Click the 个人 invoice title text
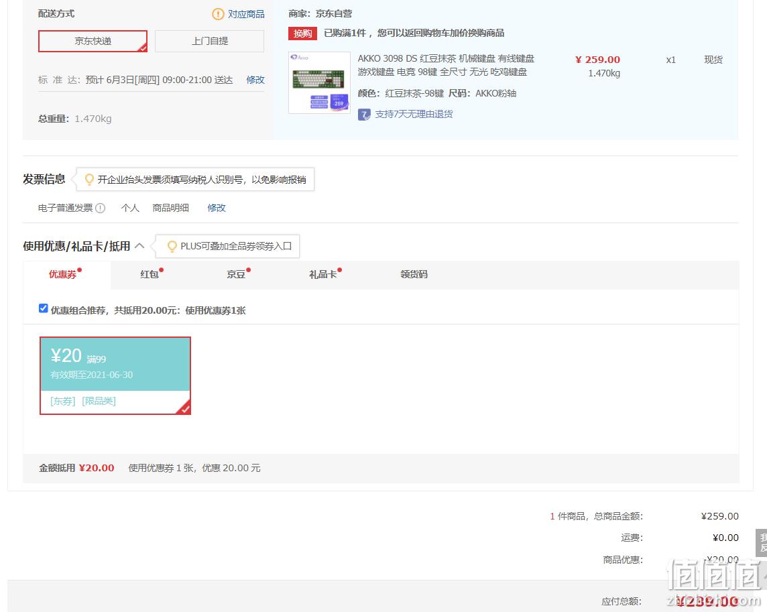The width and height of the screenshot is (767, 612). [130, 208]
